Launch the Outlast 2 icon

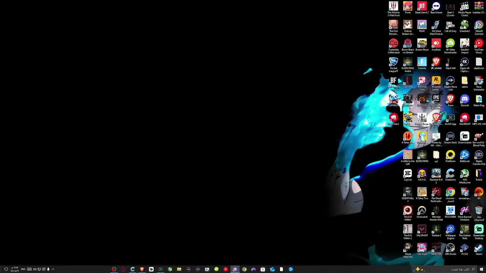[436, 231]
